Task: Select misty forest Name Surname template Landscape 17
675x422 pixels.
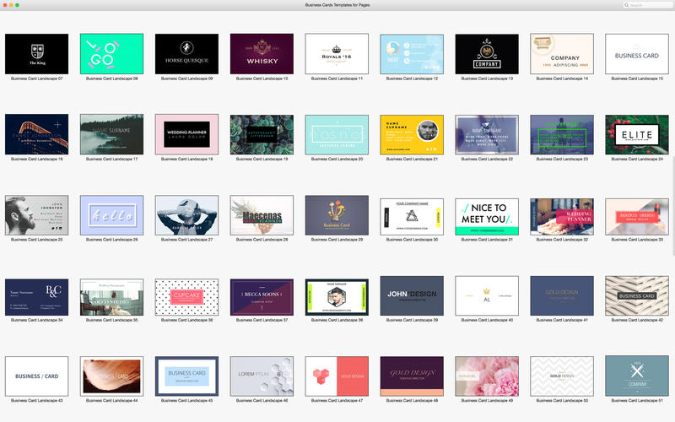Action: coord(111,134)
